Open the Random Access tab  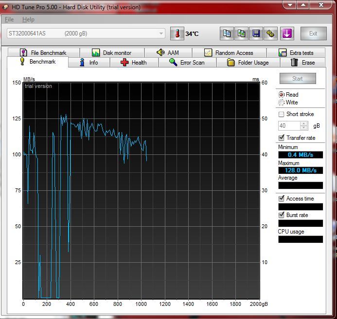pyautogui.click(x=230, y=52)
